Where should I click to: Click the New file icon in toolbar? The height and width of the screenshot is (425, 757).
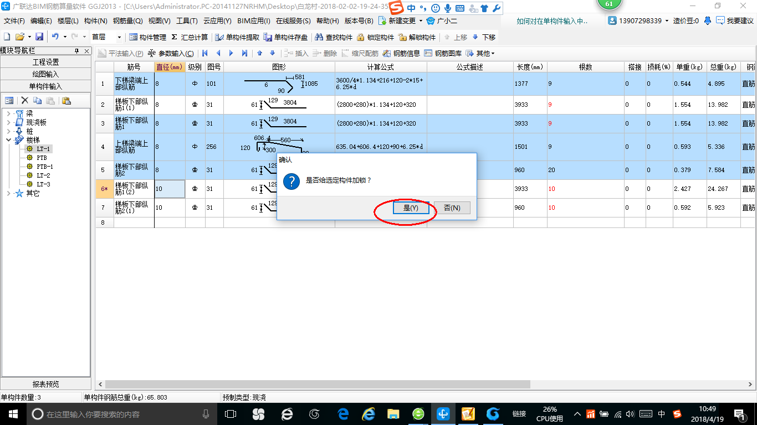7,37
